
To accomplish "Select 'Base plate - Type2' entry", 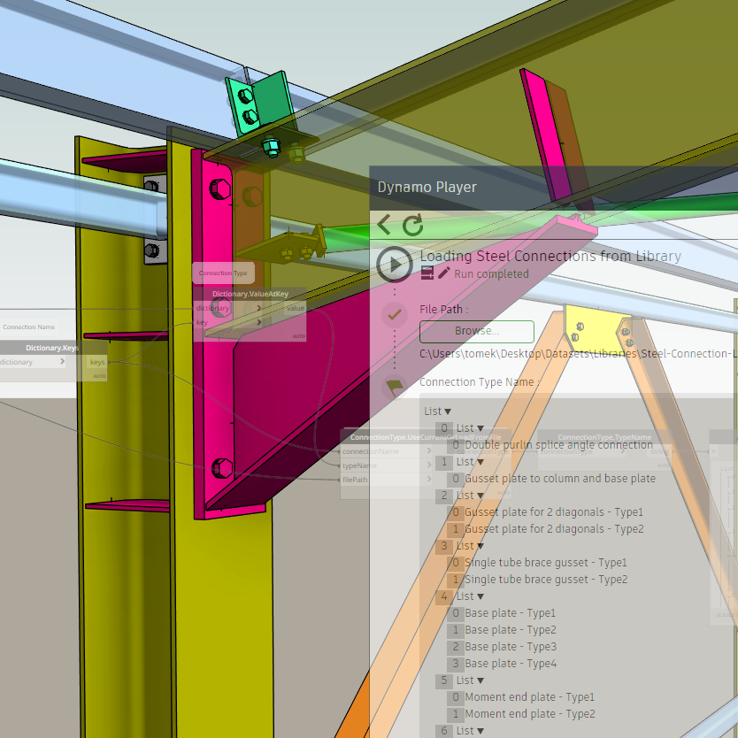I will click(511, 630).
